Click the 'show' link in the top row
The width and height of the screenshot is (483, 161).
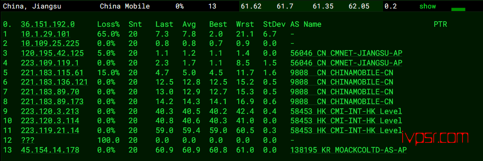427,6
